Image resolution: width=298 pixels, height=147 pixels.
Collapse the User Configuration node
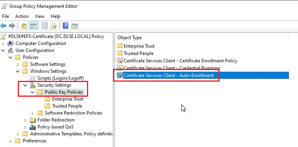click(3, 51)
